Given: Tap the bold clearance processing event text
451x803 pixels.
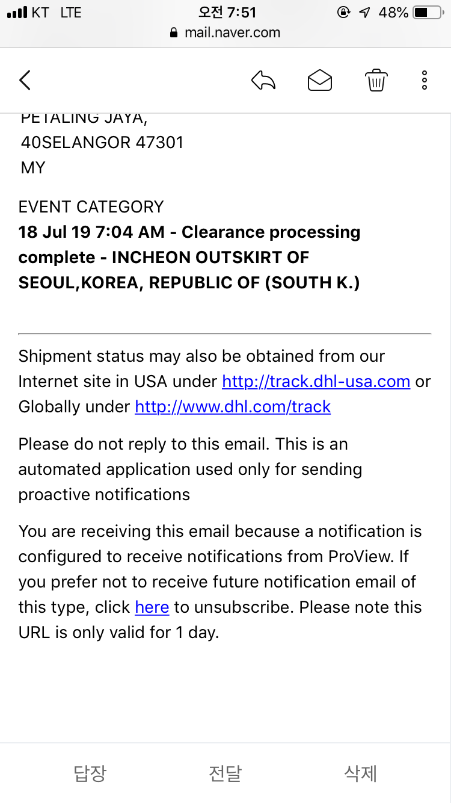Looking at the screenshot, I should click(x=189, y=258).
